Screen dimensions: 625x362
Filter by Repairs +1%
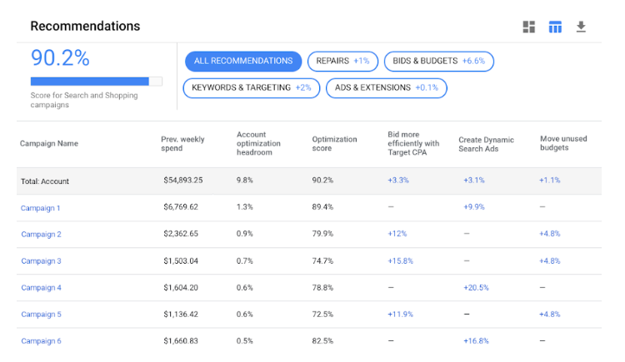click(x=342, y=61)
